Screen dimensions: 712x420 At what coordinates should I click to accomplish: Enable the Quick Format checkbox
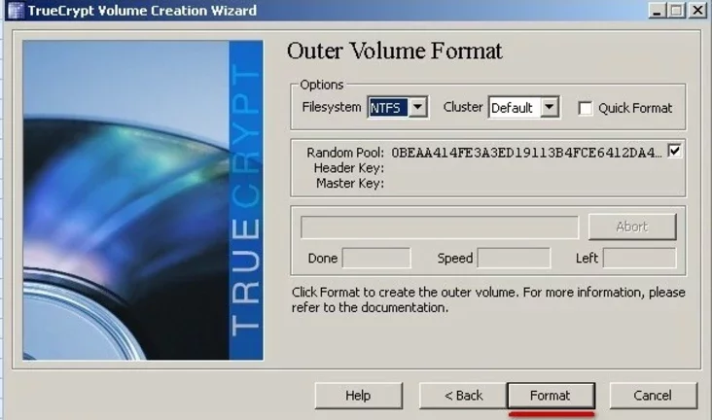[586, 109]
